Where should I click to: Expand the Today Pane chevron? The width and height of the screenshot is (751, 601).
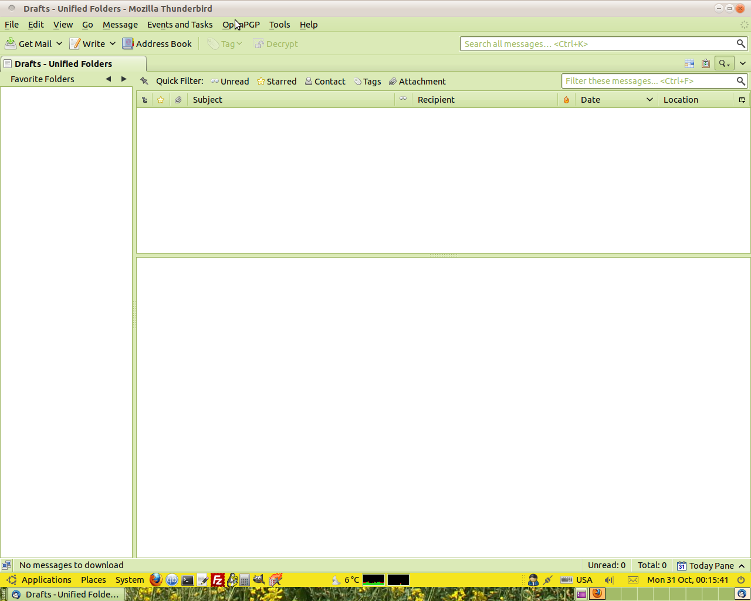(x=742, y=566)
